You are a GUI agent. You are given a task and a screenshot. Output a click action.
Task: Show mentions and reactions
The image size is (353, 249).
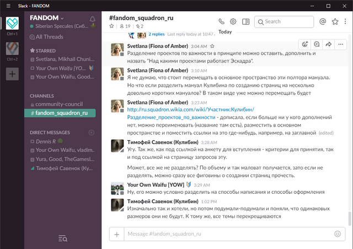click(x=323, y=22)
